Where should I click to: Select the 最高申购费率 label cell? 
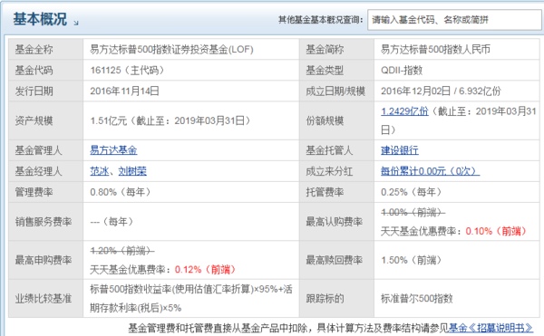click(x=46, y=260)
